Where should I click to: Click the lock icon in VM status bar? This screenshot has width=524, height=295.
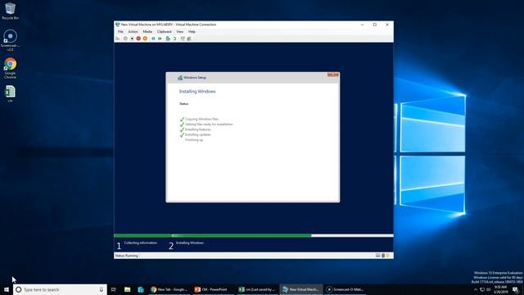click(x=387, y=256)
